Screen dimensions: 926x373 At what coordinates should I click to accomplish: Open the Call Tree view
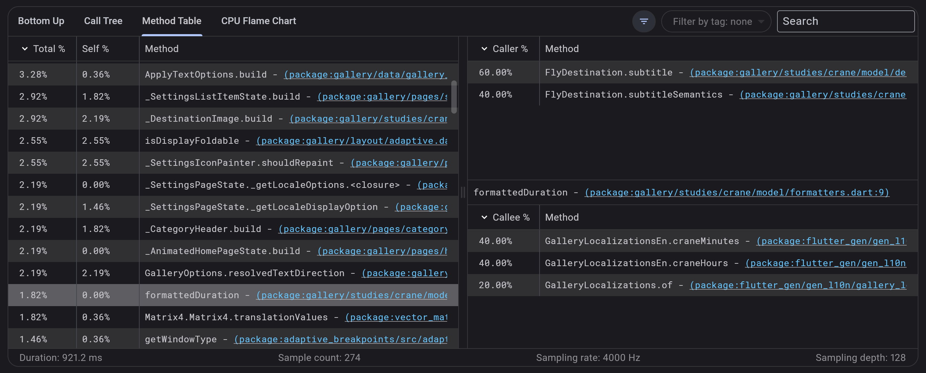coord(103,21)
